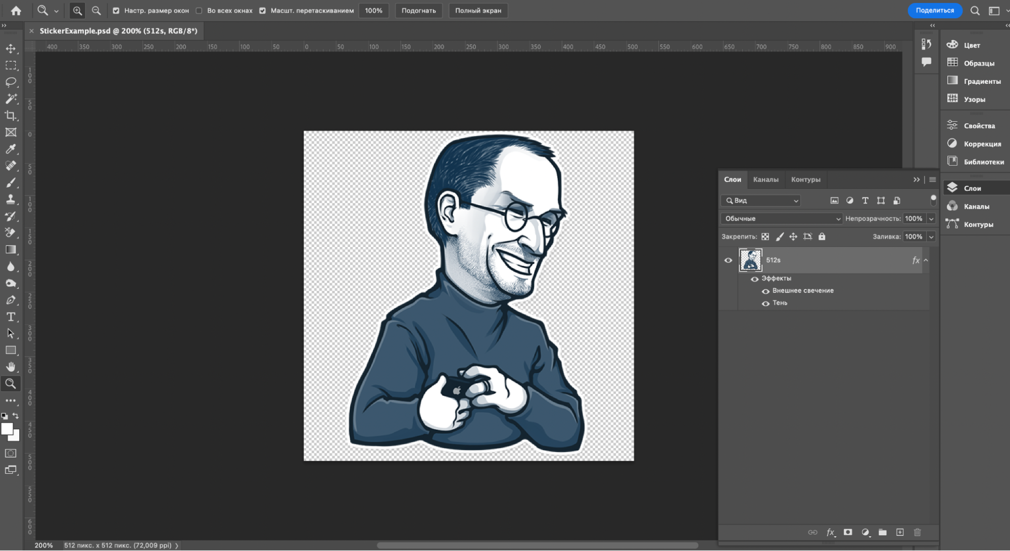Select the Blur tool
Screen dimensions: 1010x551
click(11, 267)
